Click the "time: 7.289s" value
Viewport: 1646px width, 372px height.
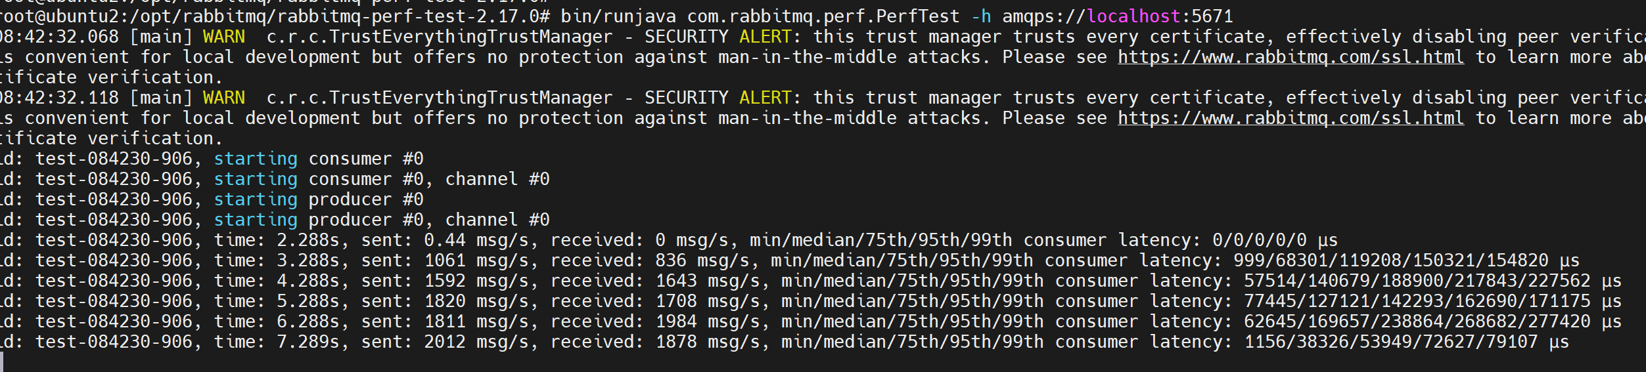[x=276, y=342]
